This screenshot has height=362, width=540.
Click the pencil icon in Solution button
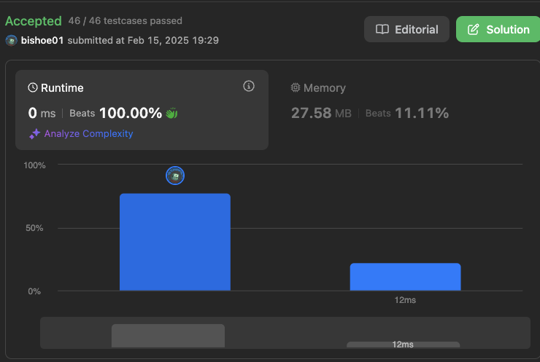473,29
